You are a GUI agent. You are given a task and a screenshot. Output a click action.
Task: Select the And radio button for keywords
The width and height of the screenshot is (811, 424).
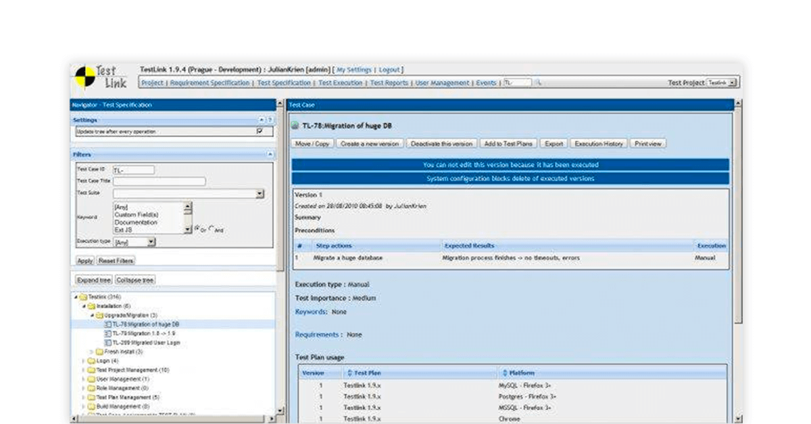(212, 228)
